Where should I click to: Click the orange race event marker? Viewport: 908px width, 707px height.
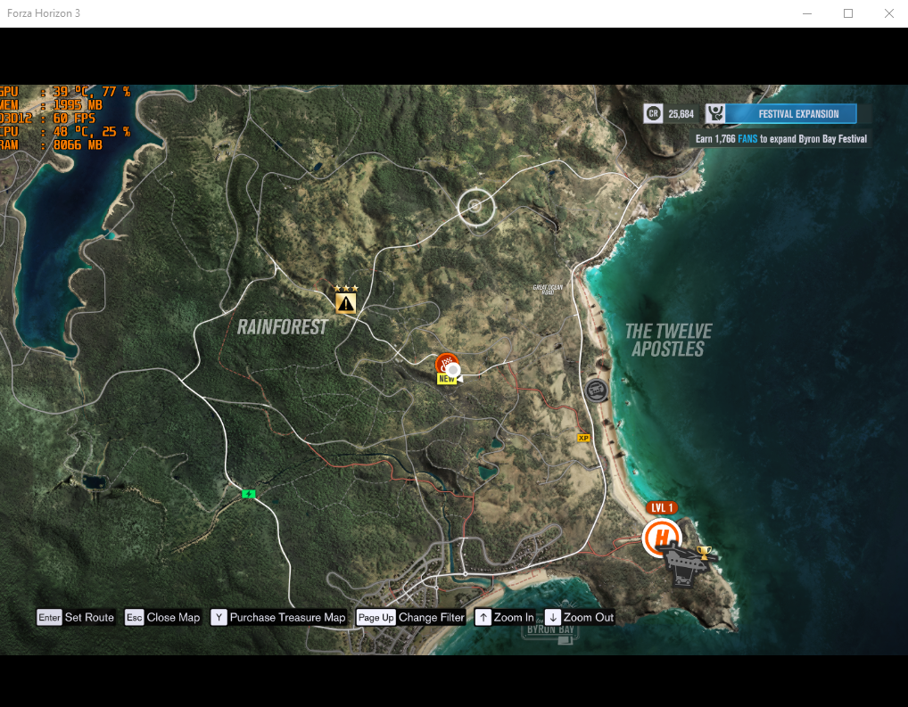pyautogui.click(x=445, y=363)
